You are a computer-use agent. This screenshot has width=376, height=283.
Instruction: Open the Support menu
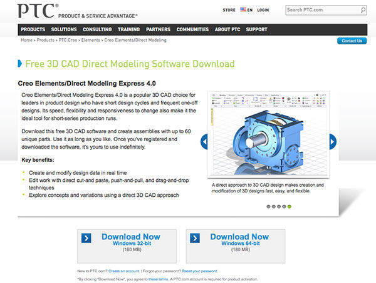tap(256, 29)
